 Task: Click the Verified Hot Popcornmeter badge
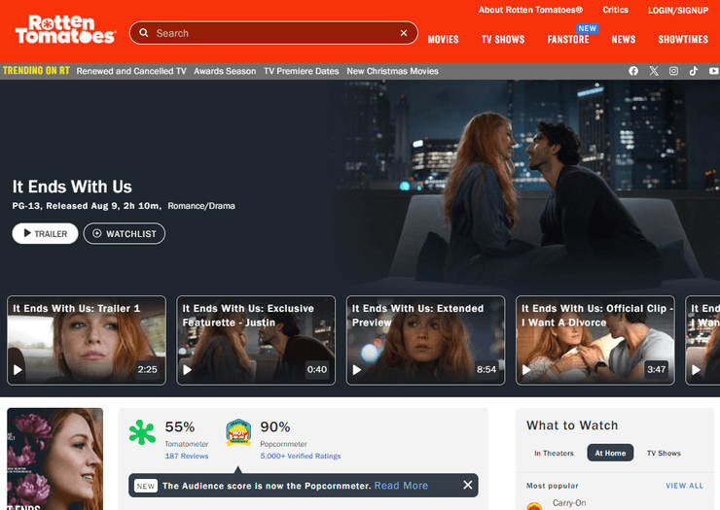coord(238,432)
